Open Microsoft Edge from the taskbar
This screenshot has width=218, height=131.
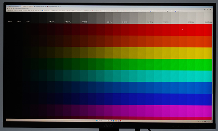pos(114,121)
